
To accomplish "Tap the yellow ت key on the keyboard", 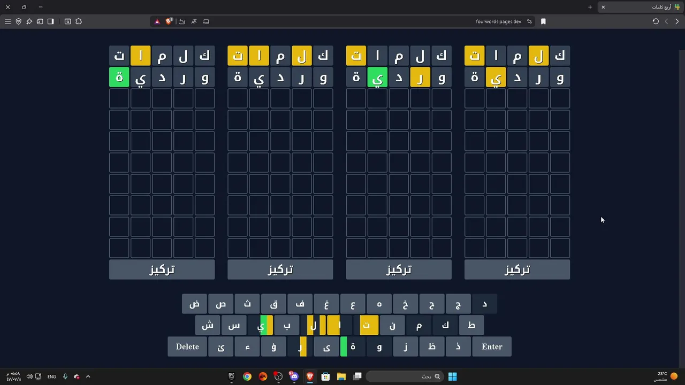I will 366,325.
